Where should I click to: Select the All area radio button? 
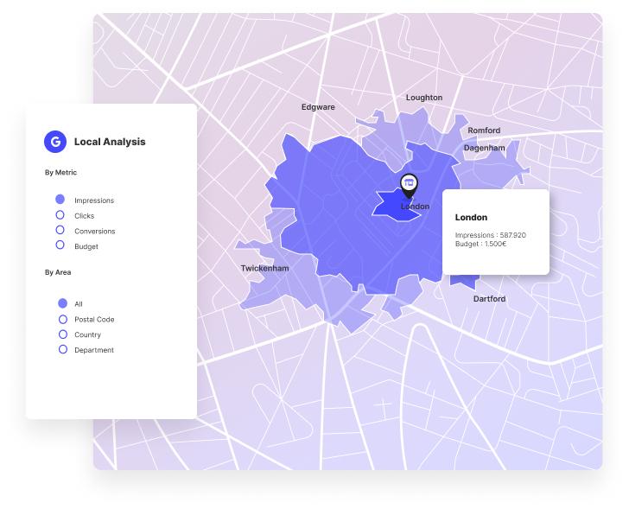(x=62, y=303)
